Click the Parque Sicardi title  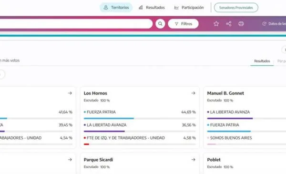coord(98,160)
